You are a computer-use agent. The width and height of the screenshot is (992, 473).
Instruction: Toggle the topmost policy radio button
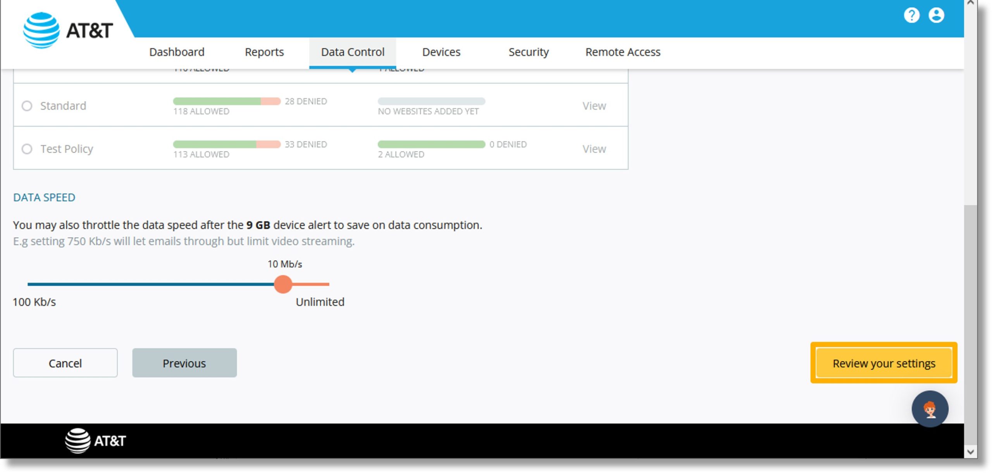click(x=27, y=105)
